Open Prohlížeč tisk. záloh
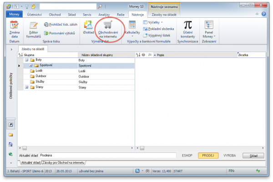 point(61,25)
